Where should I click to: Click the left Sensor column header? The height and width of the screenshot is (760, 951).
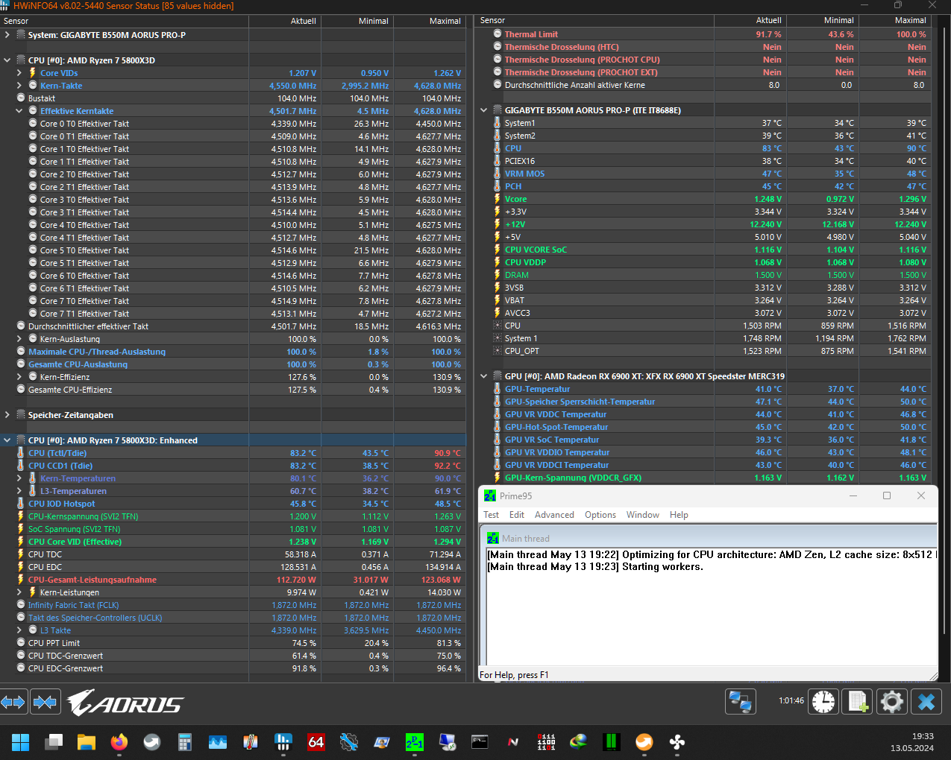[125, 21]
